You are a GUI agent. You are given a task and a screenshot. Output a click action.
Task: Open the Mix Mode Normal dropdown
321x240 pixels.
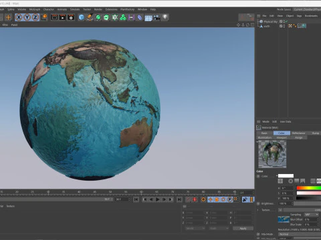click(x=300, y=234)
